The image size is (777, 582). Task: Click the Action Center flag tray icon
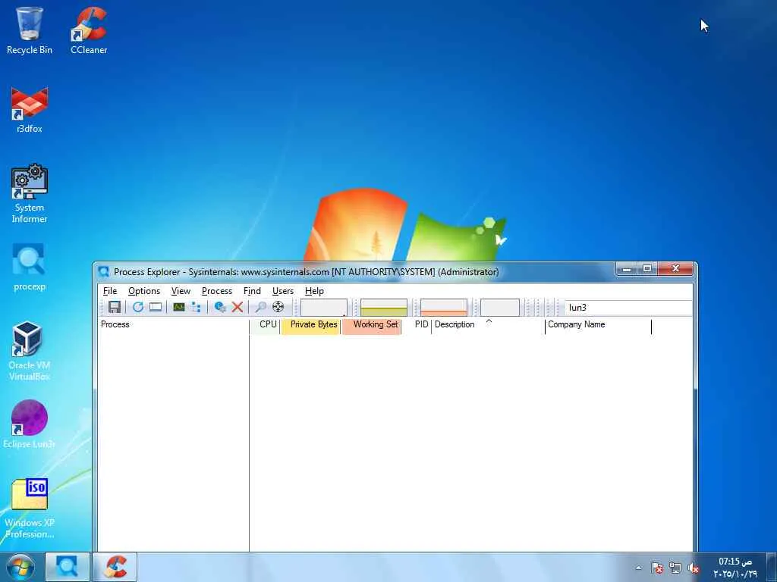(657, 568)
